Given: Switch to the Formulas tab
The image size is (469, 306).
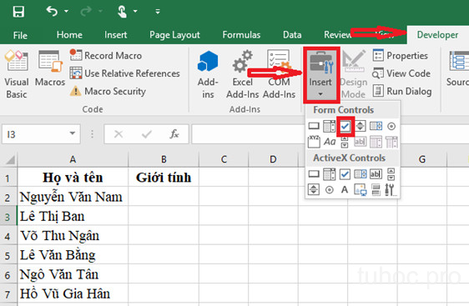Looking at the screenshot, I should click(x=241, y=35).
